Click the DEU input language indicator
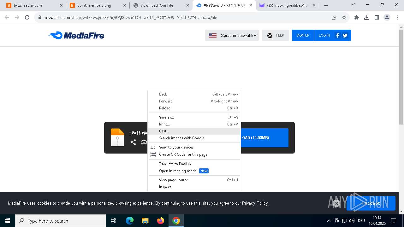404x227 pixels. (361, 221)
